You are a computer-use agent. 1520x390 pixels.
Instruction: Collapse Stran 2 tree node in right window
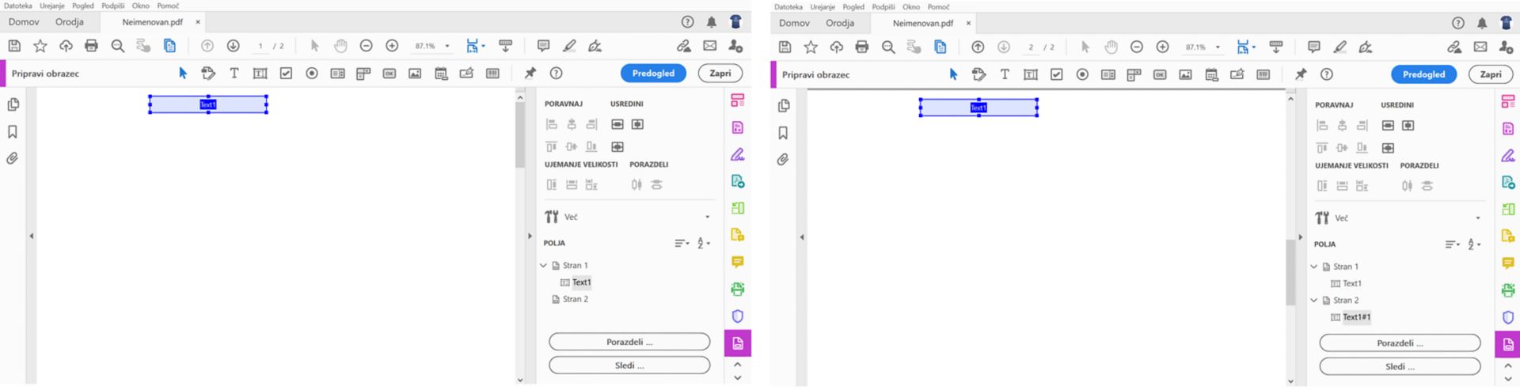[x=1314, y=301]
